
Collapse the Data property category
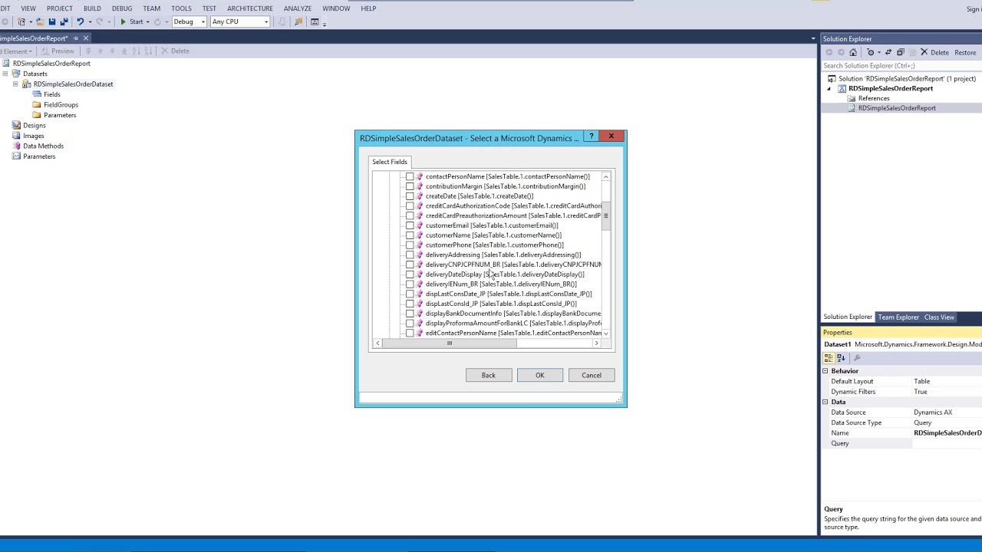click(x=825, y=402)
